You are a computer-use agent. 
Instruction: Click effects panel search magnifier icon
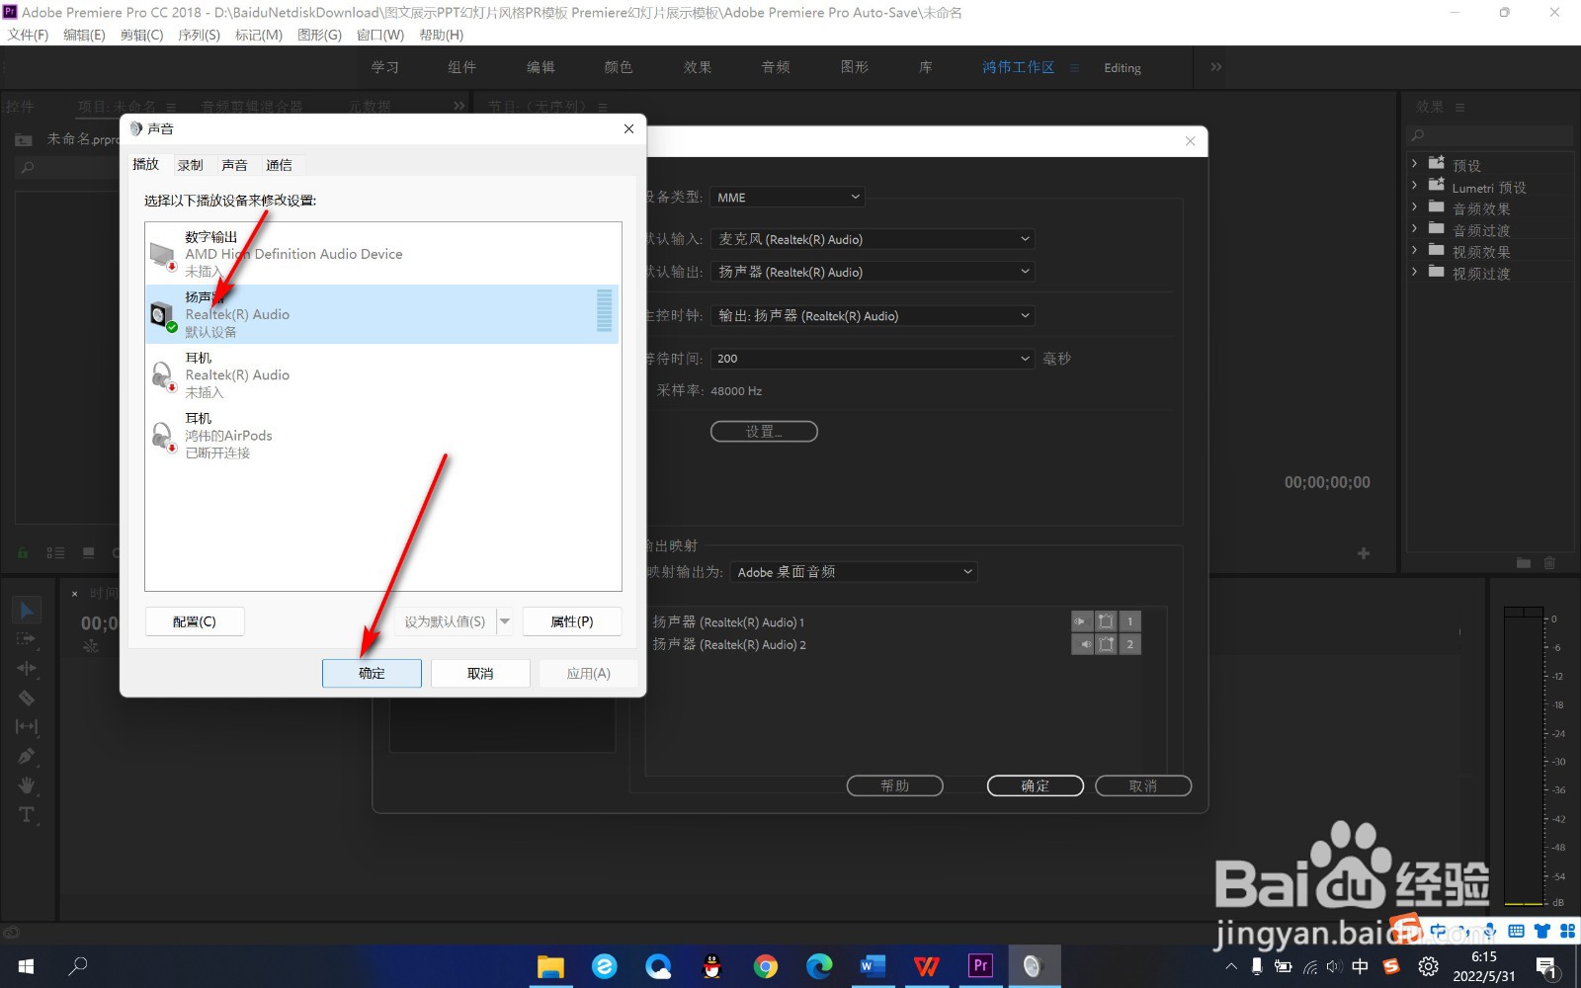(1419, 135)
